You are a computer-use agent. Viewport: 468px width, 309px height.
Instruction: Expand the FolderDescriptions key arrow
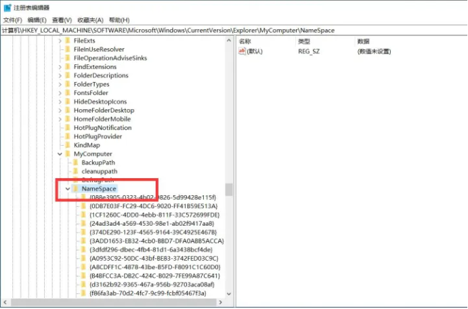(x=60, y=75)
